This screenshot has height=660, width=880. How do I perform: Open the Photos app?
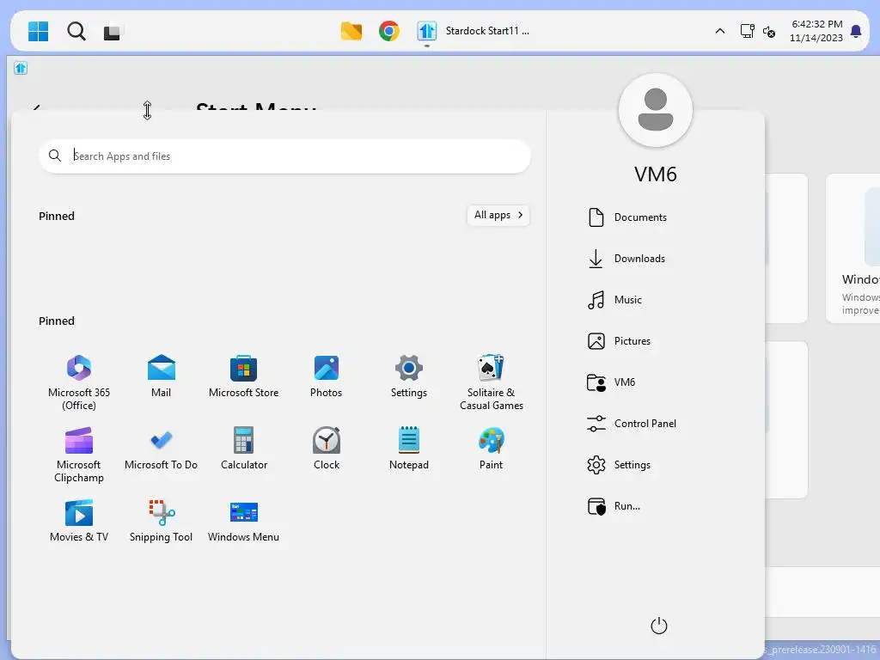[x=326, y=376]
